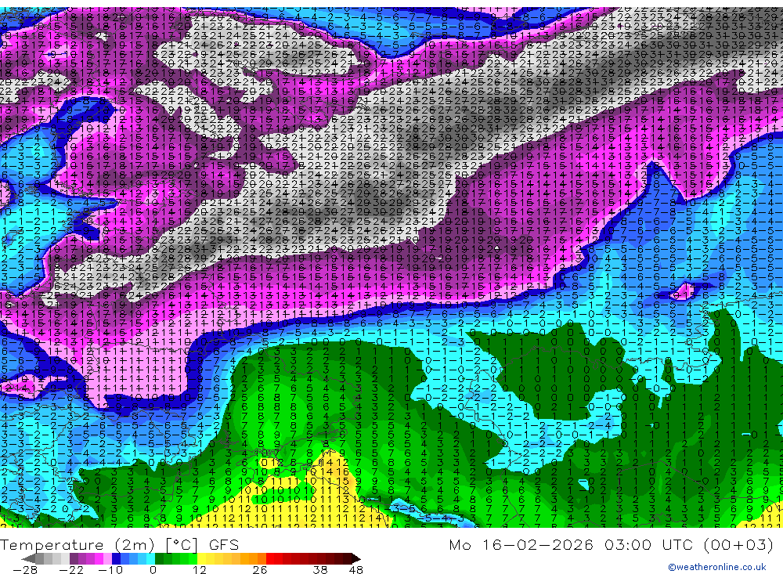Click the '-28' legend label
The image size is (783, 574).
point(25,570)
